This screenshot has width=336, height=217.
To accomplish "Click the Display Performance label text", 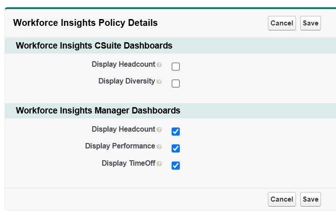I will point(120,146).
